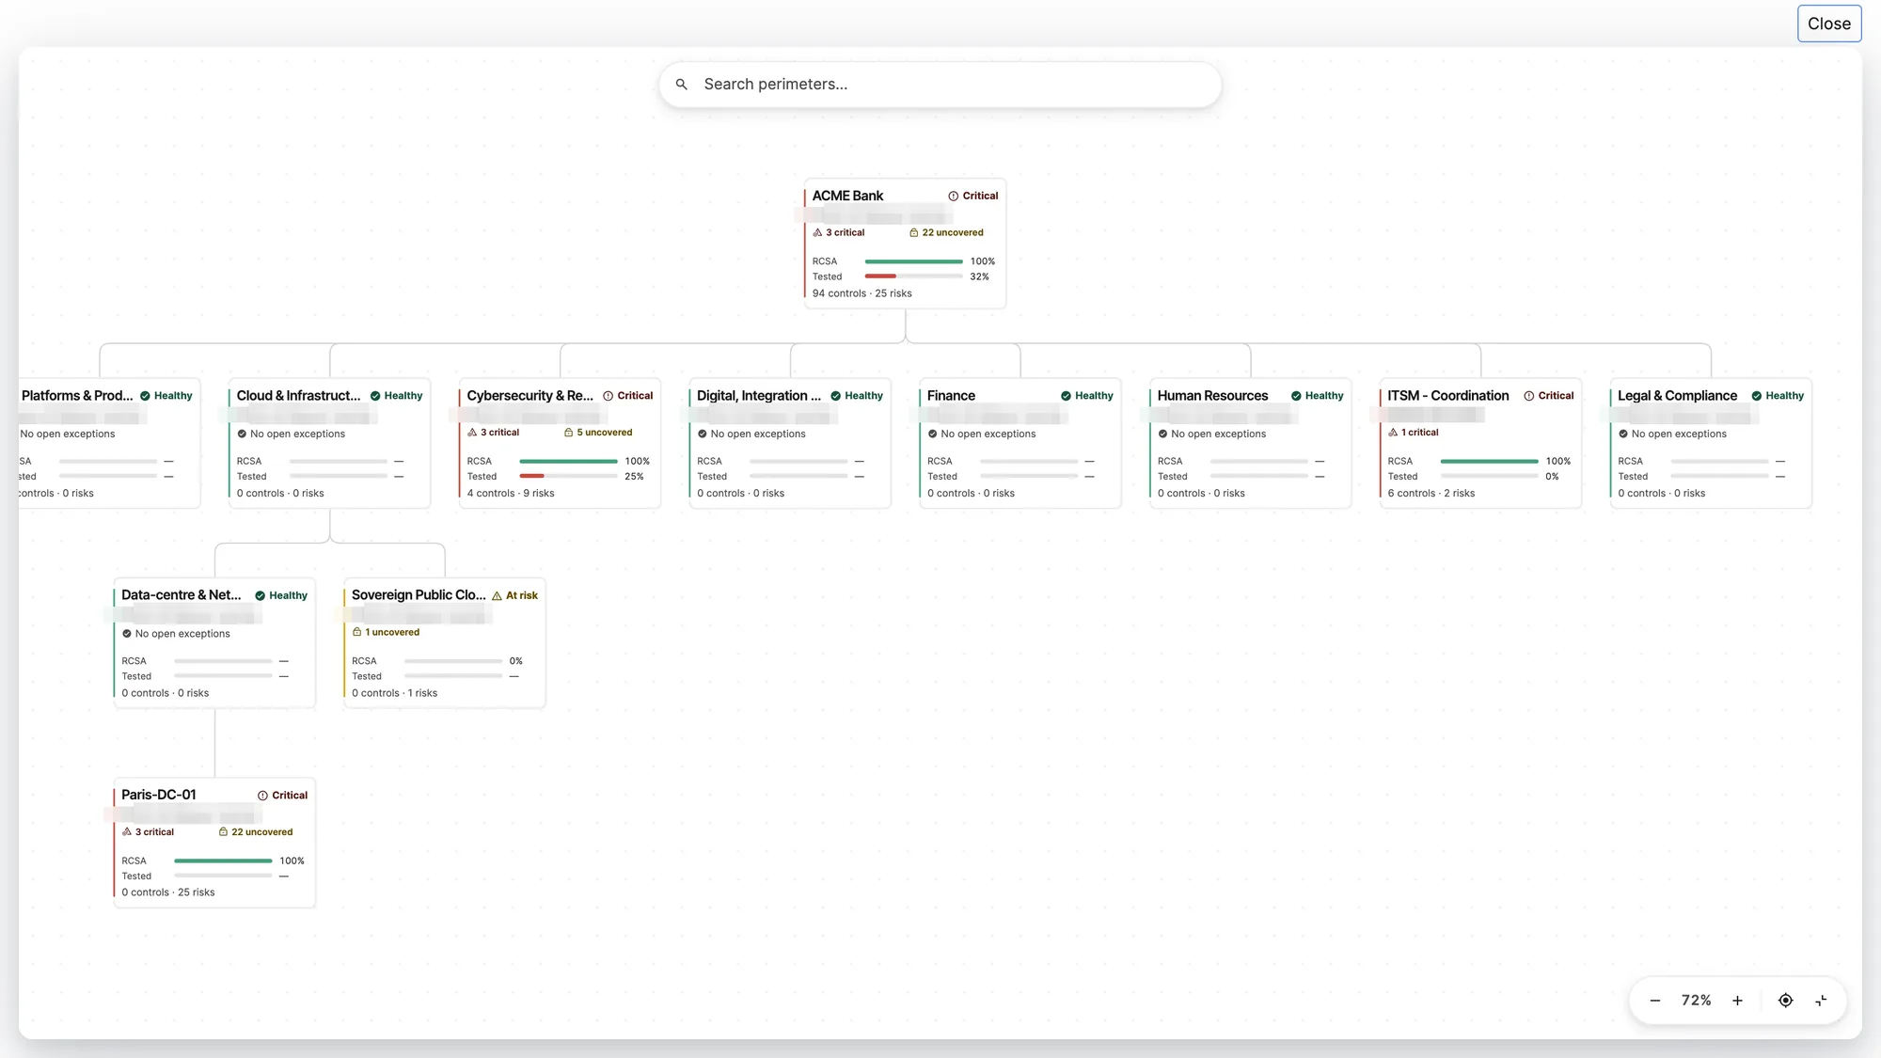Click 22 uncovered on Paris-DC-01
1881x1058 pixels.
point(255,832)
